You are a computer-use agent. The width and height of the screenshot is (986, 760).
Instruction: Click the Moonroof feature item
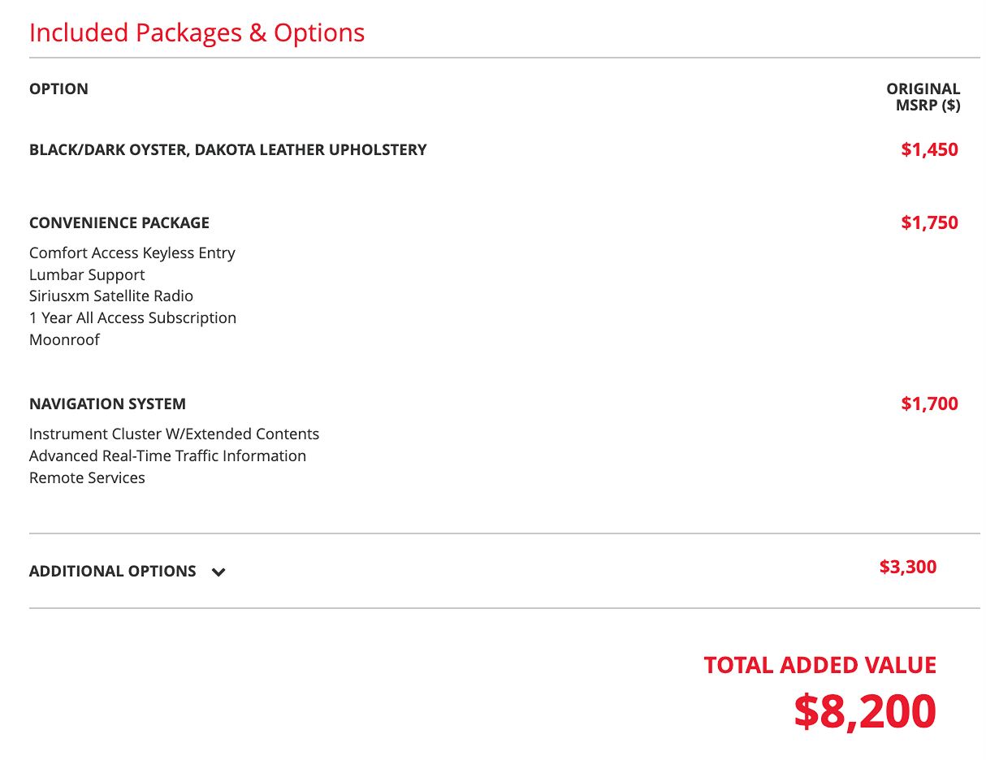(64, 340)
